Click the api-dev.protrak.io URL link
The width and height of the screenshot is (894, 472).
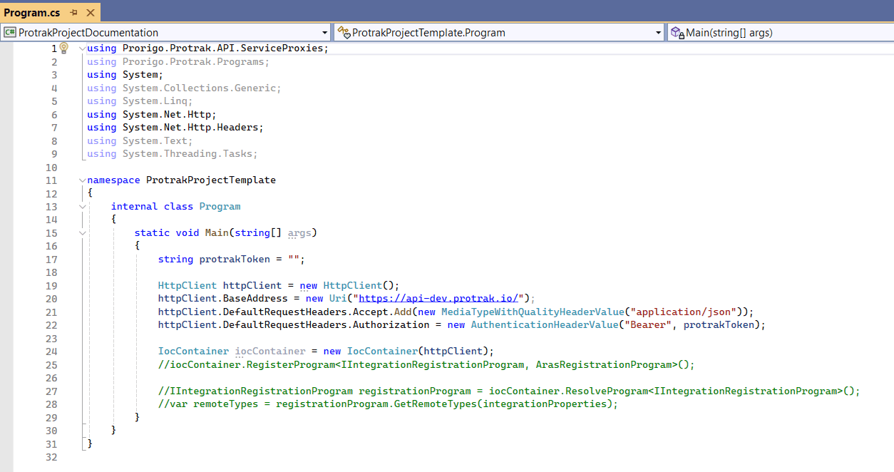point(441,299)
